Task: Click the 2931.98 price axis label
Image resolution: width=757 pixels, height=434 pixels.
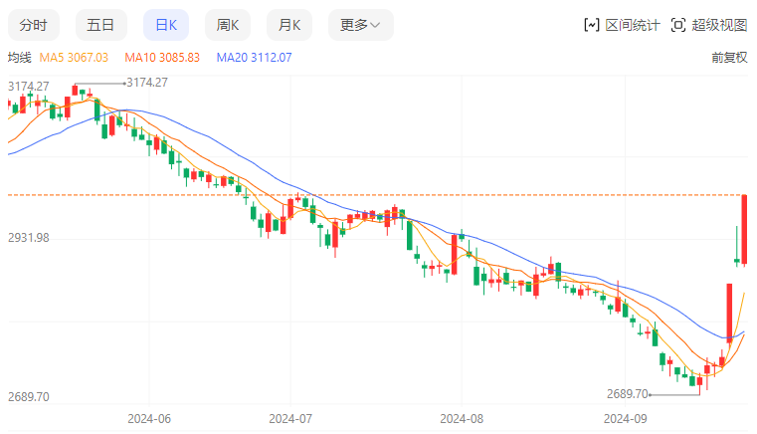Action: pos(29,238)
